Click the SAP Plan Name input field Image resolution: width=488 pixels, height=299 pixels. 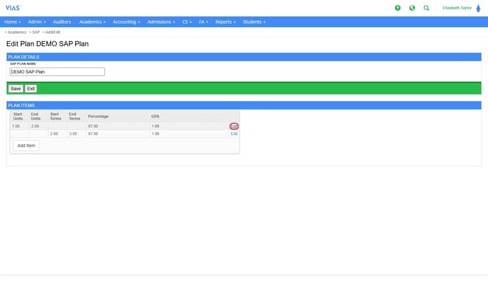[x=57, y=72]
